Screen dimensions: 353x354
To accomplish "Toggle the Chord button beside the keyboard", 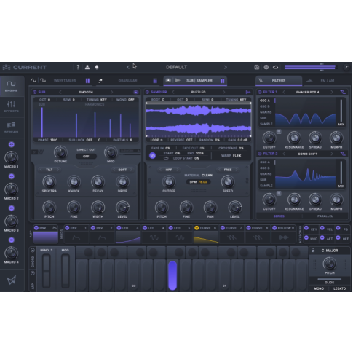I will 33,251.
